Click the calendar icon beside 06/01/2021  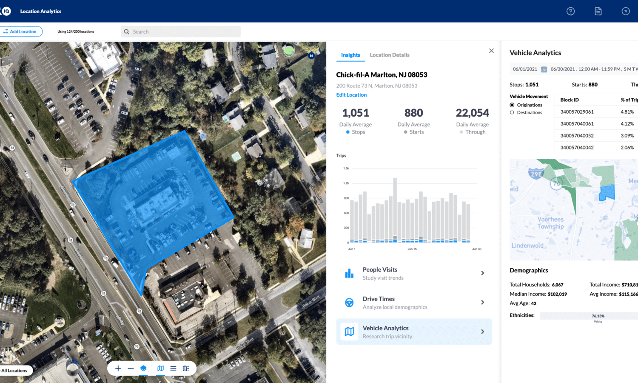[x=544, y=69]
